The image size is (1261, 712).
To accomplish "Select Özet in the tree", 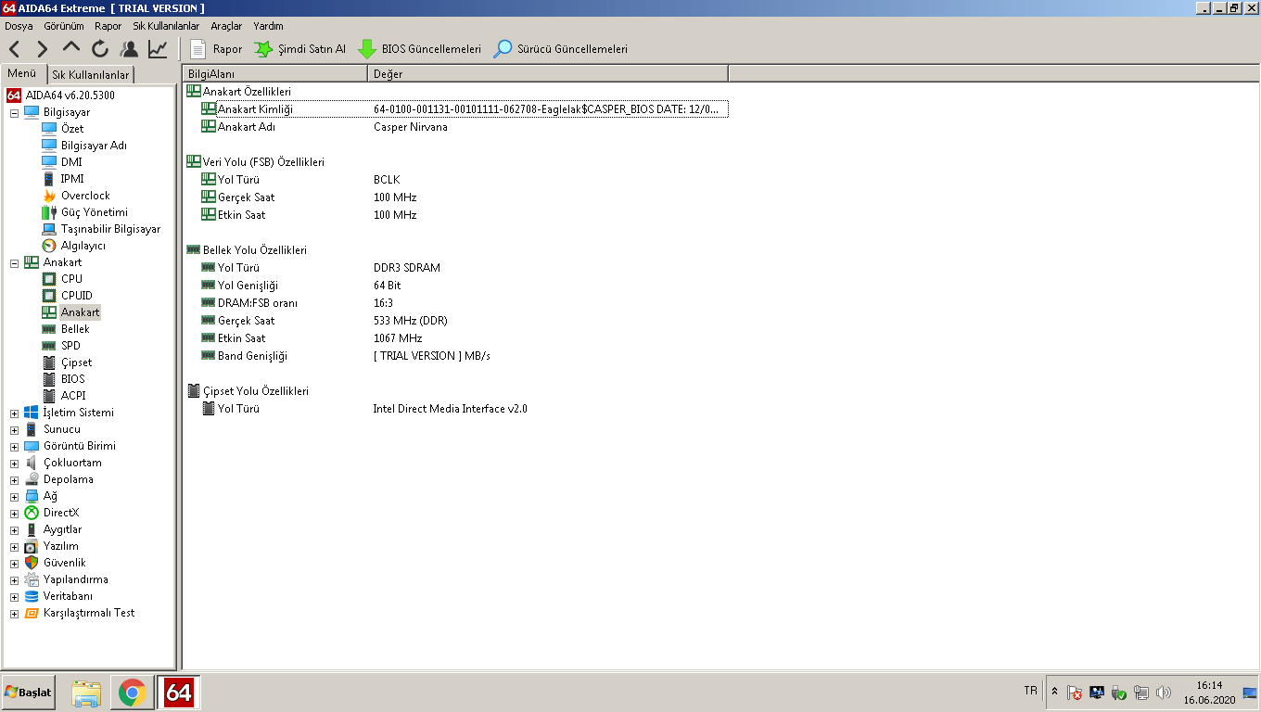I will (x=72, y=129).
